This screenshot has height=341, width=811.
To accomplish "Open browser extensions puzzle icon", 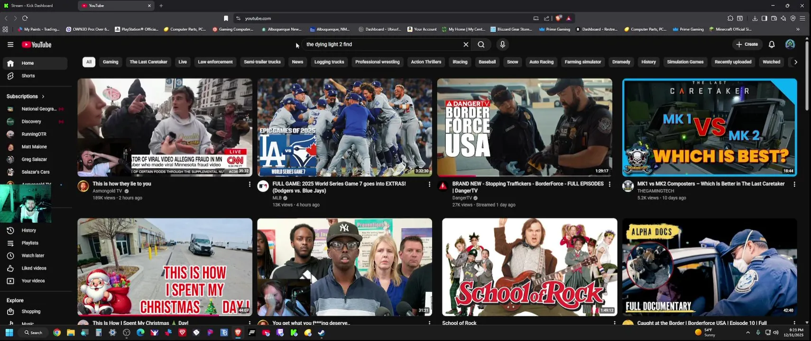I will 730,18.
